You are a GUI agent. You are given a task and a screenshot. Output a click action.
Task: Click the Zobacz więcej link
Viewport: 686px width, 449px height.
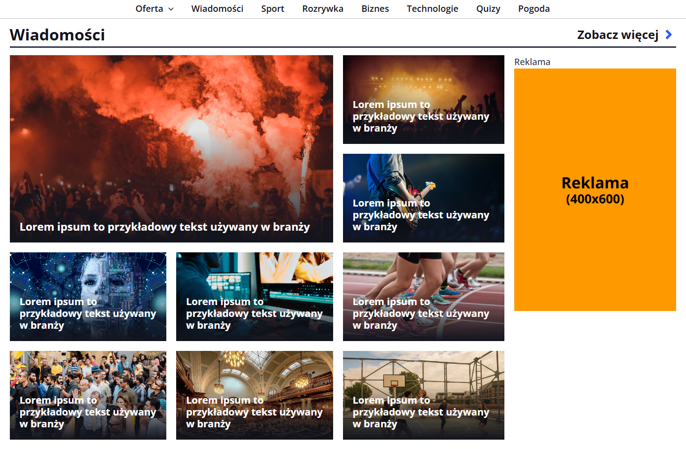(617, 35)
